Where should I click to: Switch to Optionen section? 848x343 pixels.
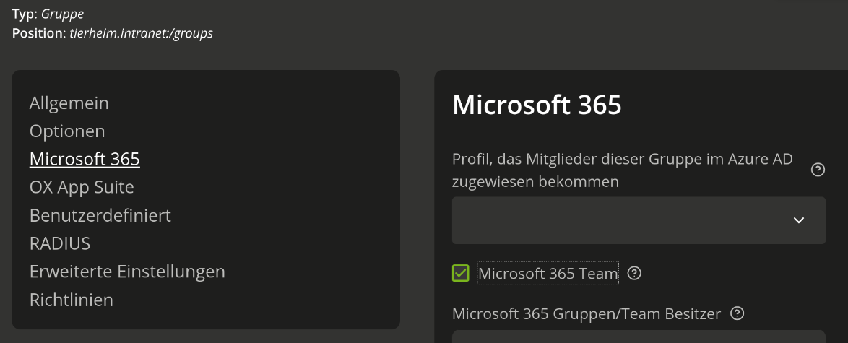pos(67,131)
